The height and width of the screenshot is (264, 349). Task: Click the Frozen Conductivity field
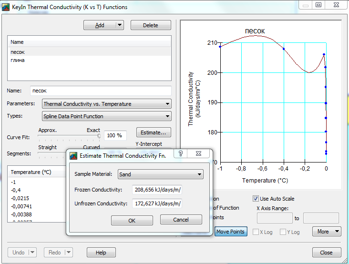coord(157,190)
